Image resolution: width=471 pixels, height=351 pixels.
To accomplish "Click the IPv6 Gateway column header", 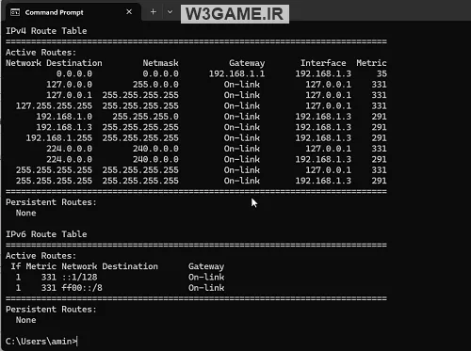I will (x=206, y=266).
